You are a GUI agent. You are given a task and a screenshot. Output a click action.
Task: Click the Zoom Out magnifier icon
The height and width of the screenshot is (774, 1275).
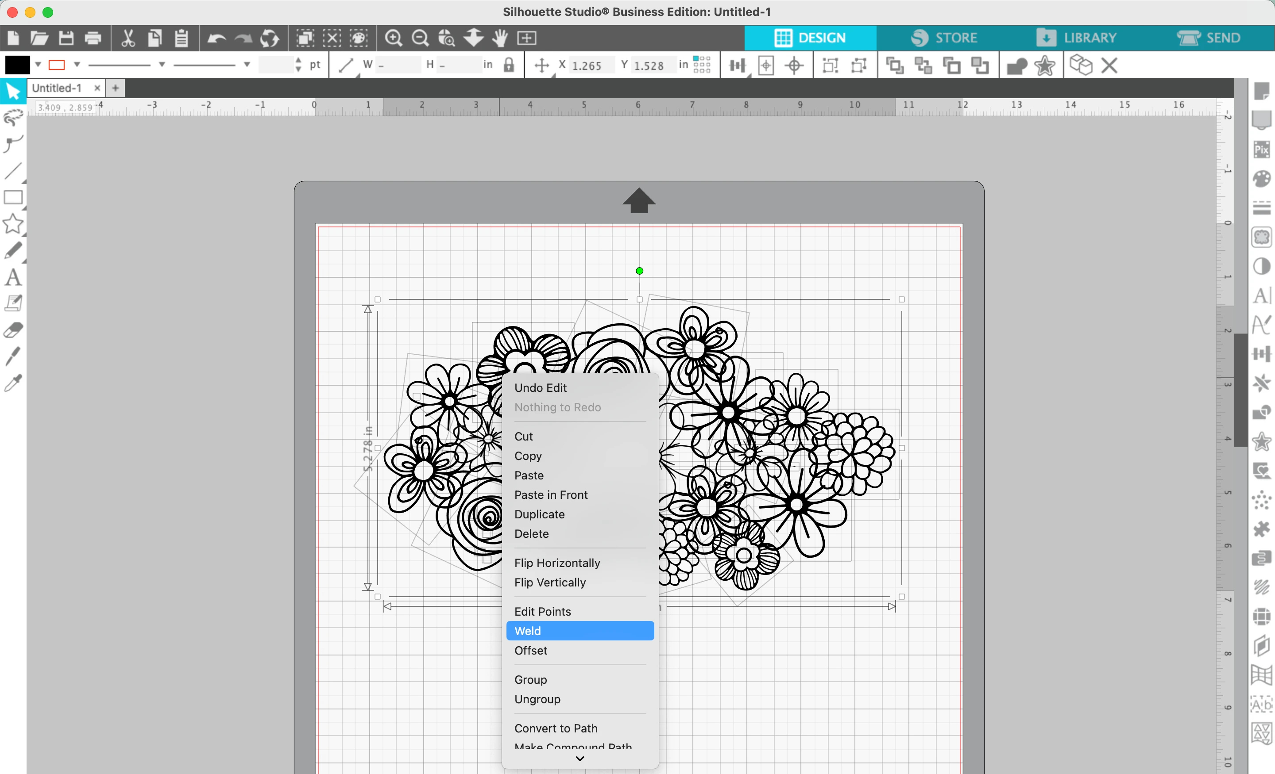(420, 38)
